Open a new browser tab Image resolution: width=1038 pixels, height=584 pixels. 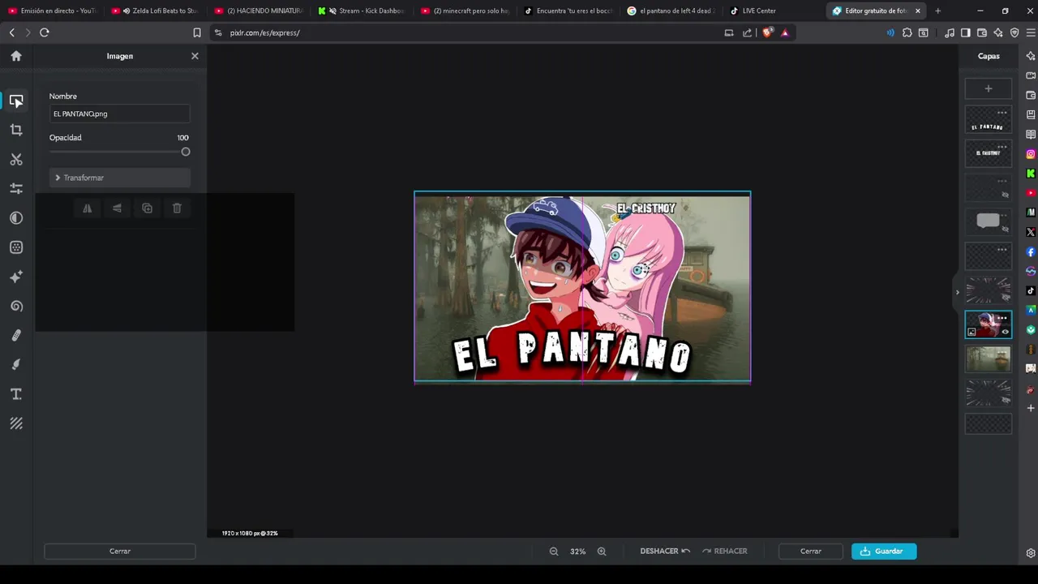click(937, 11)
